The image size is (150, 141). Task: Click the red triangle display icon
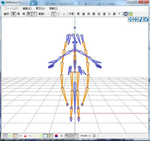coord(25,136)
